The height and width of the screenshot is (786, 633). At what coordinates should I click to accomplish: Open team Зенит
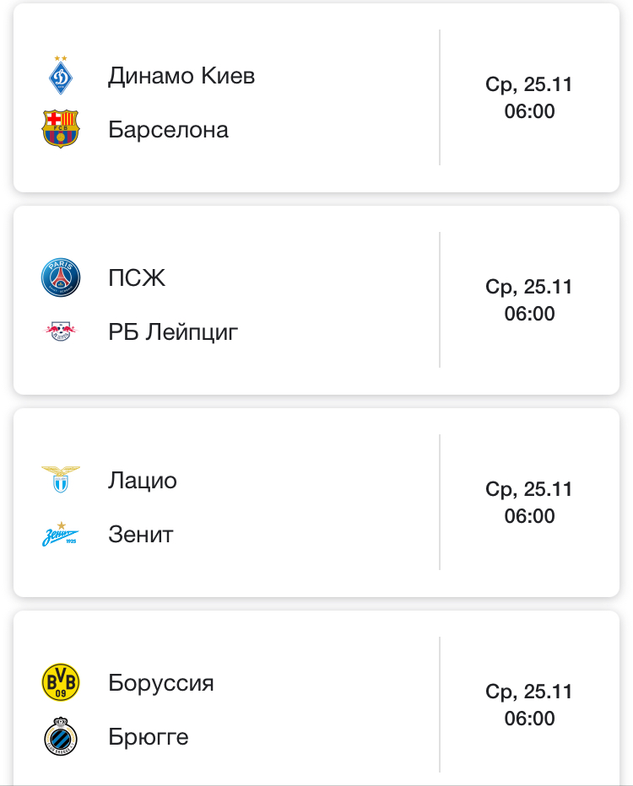point(140,535)
